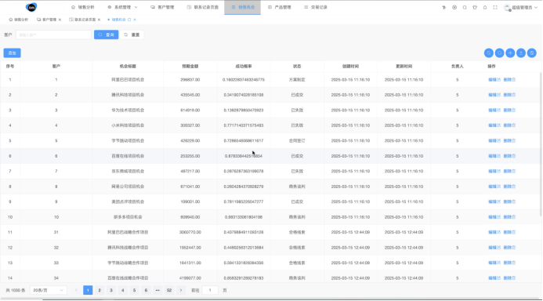Switch to the 销售分析 page tab
The height and width of the screenshot is (301, 543).
click(x=18, y=20)
